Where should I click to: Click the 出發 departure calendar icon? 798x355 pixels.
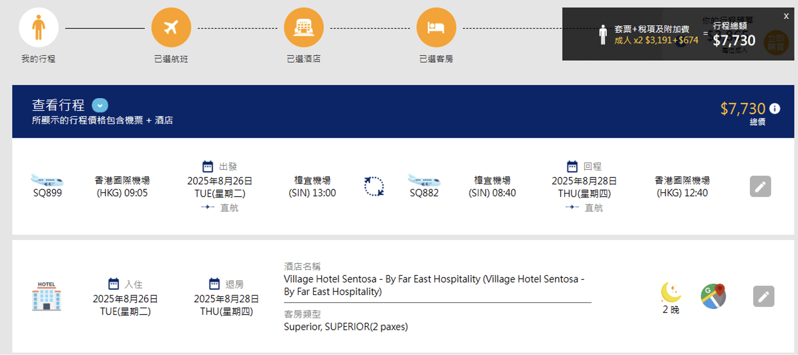coord(207,166)
